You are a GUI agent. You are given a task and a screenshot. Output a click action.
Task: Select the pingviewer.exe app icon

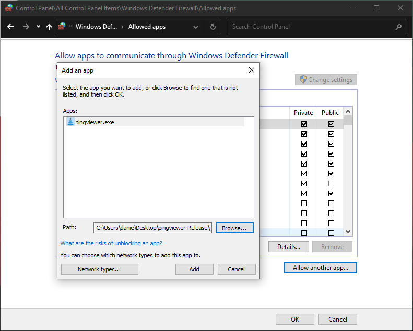(70, 122)
